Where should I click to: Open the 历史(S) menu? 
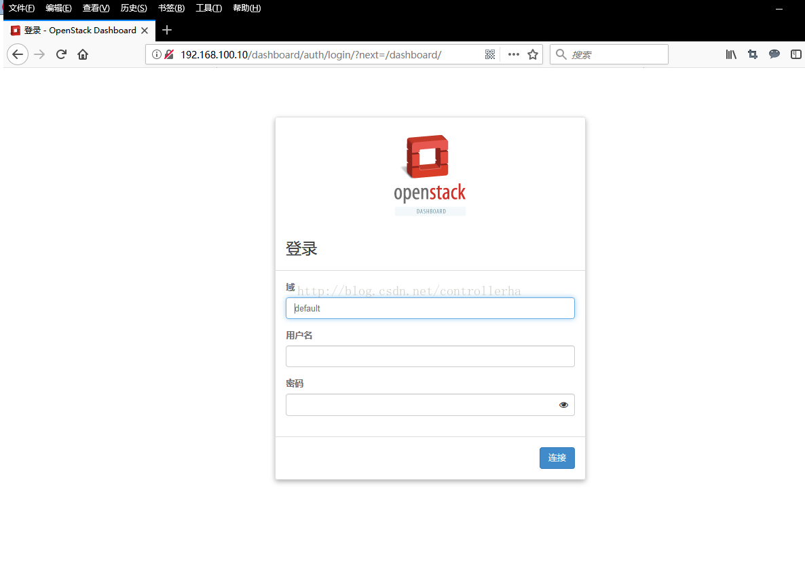point(134,8)
